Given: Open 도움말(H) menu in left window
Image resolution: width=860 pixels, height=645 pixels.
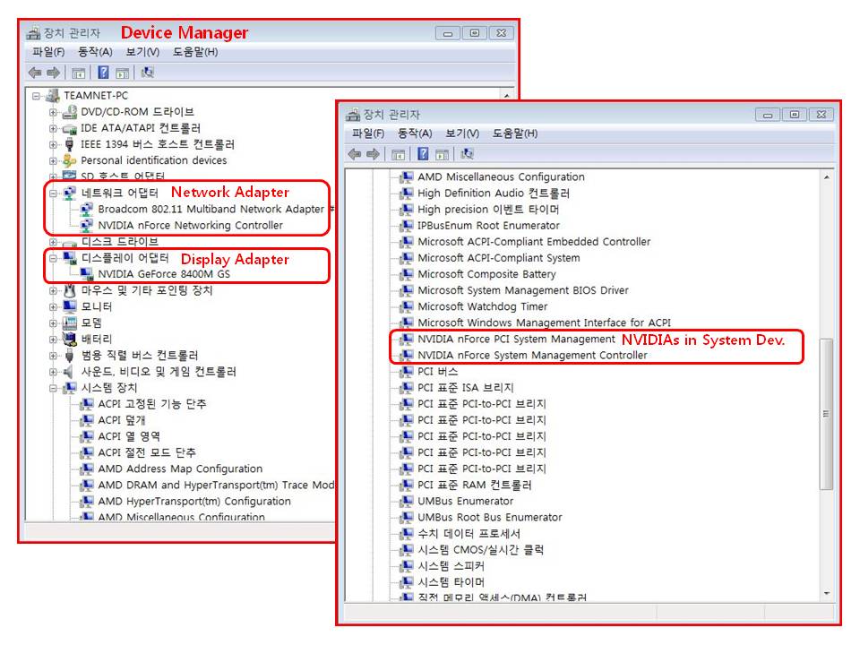Looking at the screenshot, I should [195, 52].
